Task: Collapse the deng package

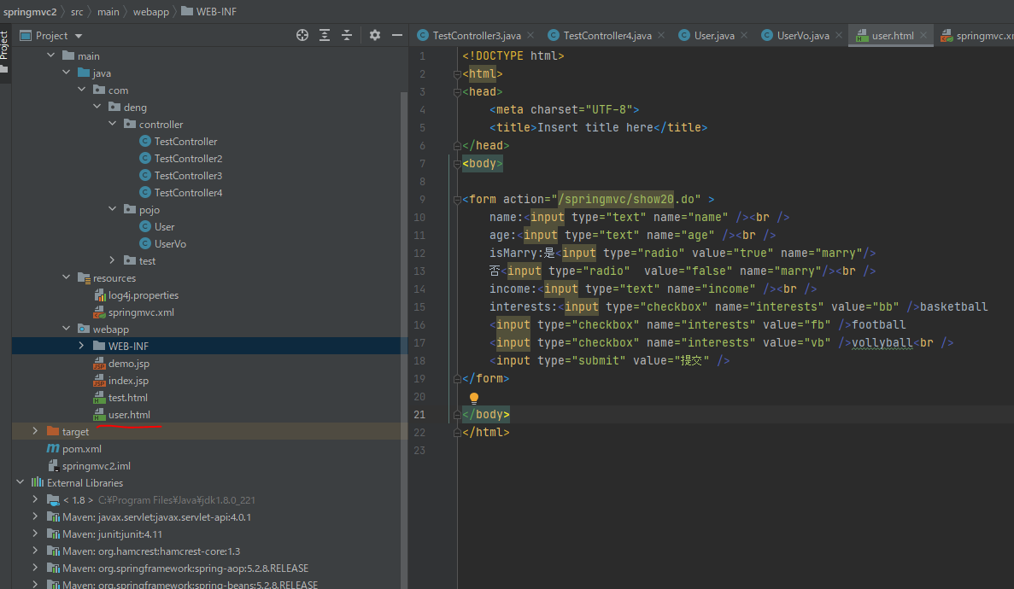Action: click(x=97, y=107)
